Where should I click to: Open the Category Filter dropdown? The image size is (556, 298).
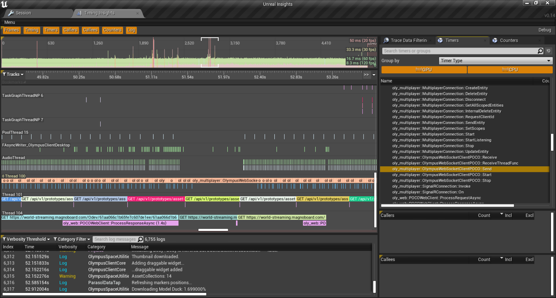tap(72, 239)
